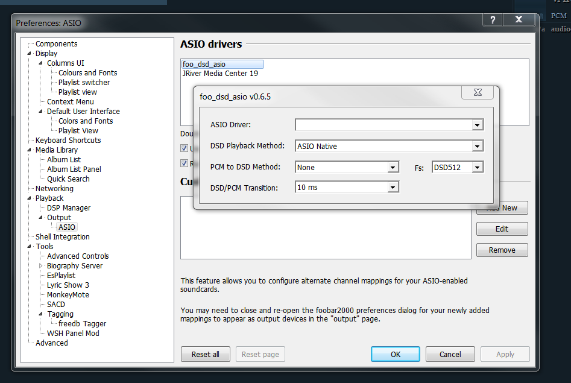Collapse the Display tree node

29,54
